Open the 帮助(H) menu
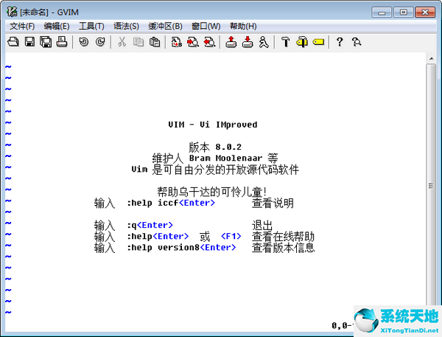 coord(243,27)
